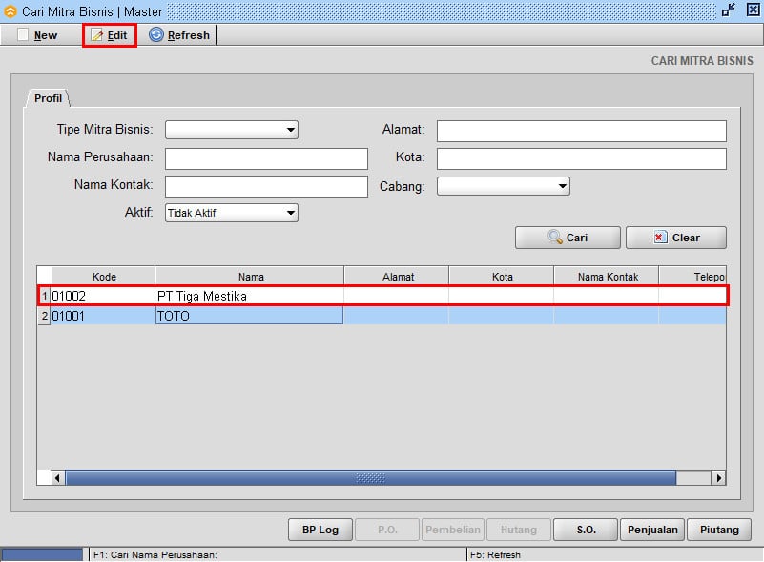Sort by the Kode column header

104,277
